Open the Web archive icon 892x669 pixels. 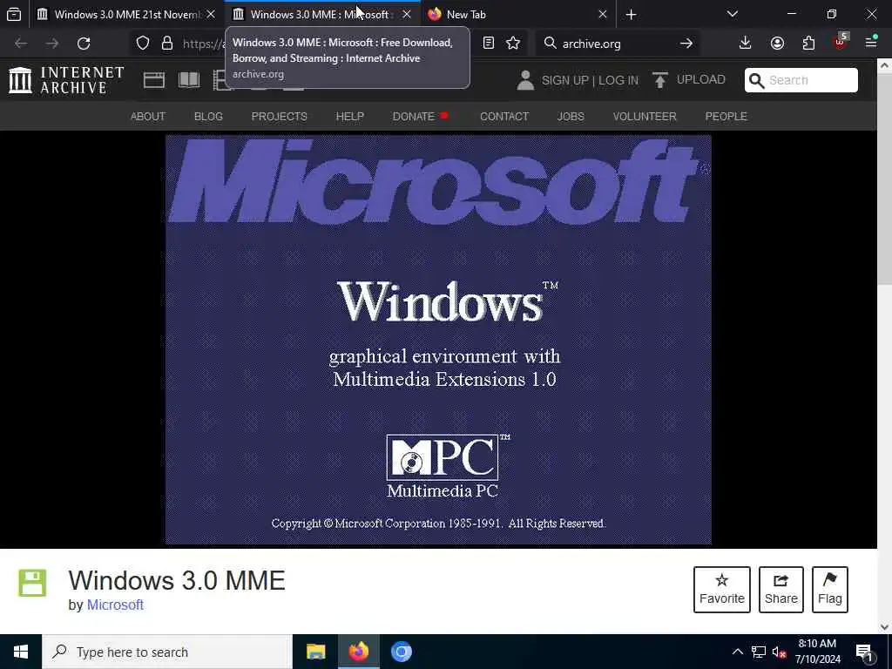point(153,80)
